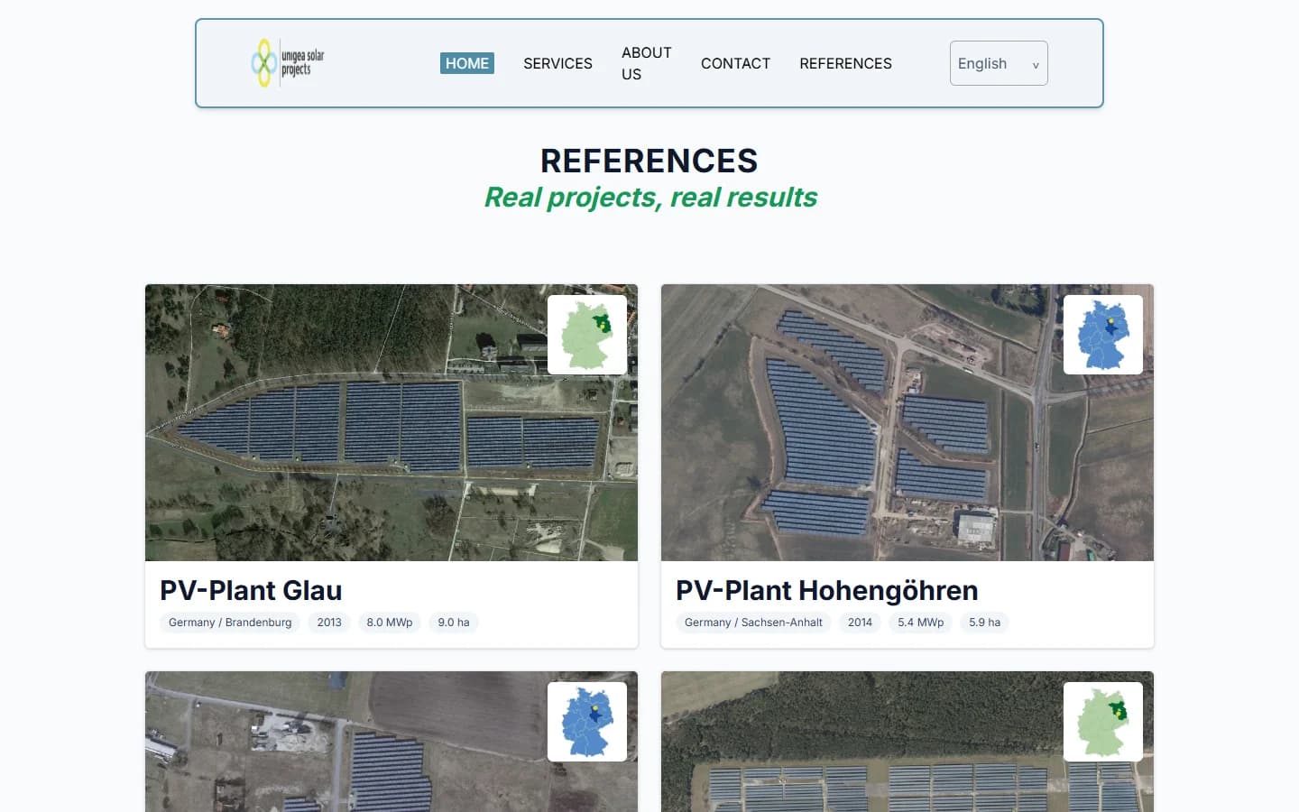The height and width of the screenshot is (812, 1299).
Task: Click the 5.9 ha tag
Action: [x=984, y=623]
